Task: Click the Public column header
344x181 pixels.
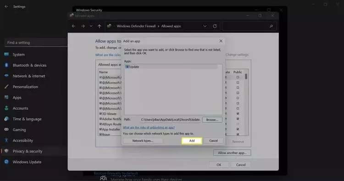Action: tap(238, 72)
